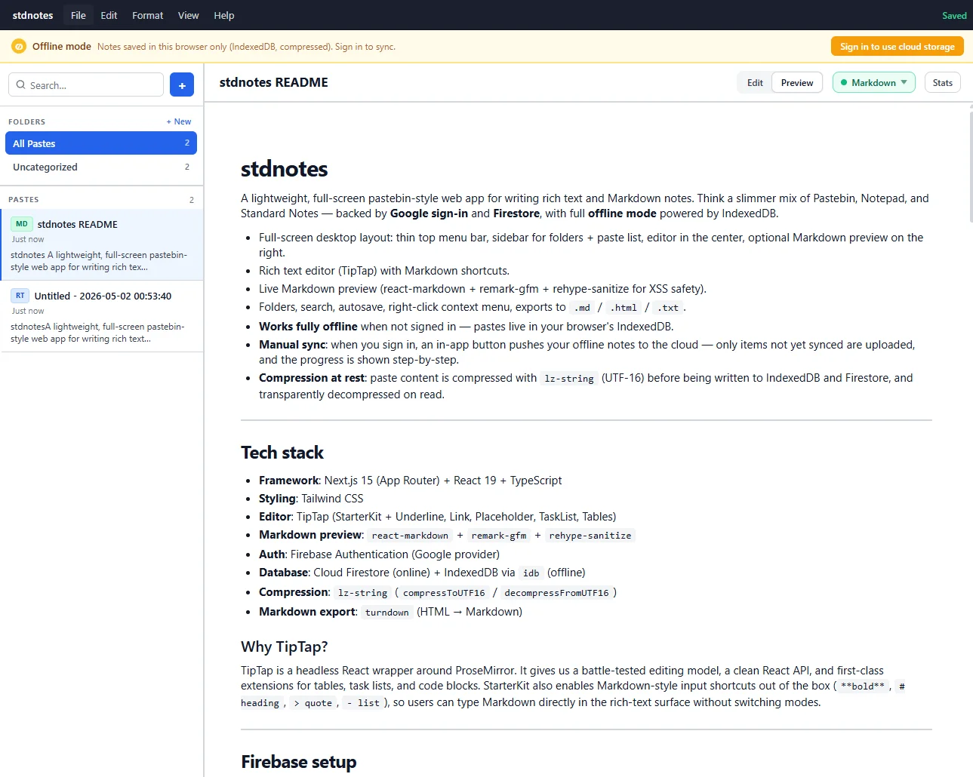Click the compressToUTF16 code snippet
The height and width of the screenshot is (777, 973).
click(x=444, y=593)
